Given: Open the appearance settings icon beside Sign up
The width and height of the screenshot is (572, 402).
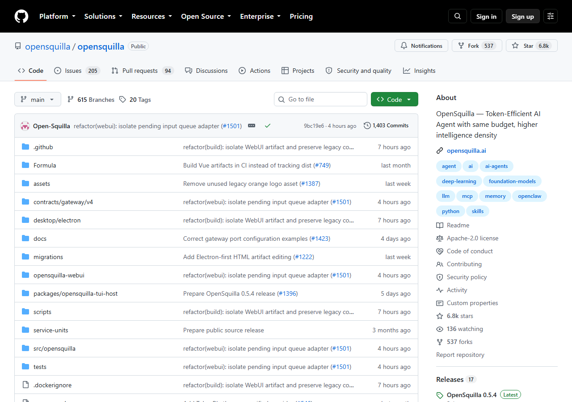Looking at the screenshot, I should (x=551, y=16).
